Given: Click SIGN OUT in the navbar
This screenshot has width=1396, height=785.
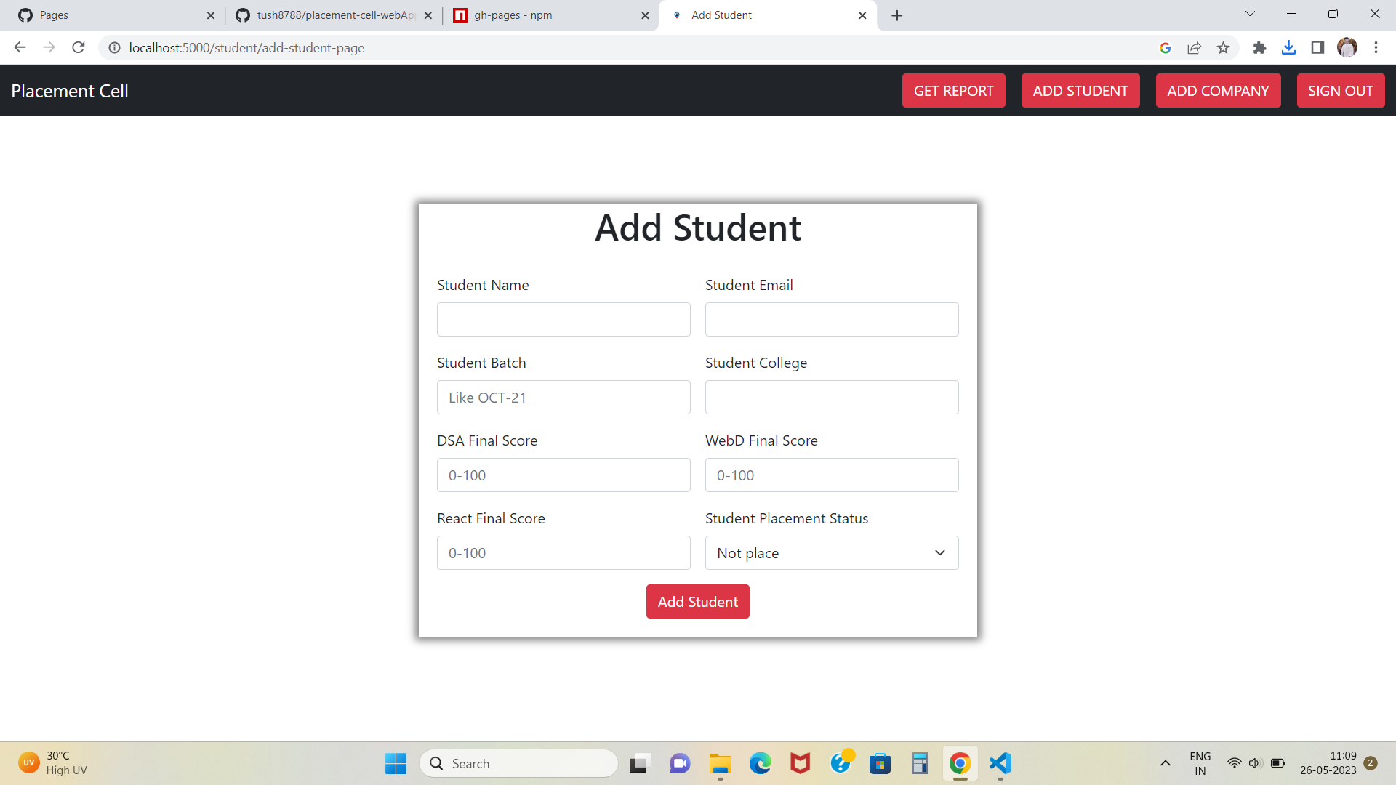Looking at the screenshot, I should click(1341, 90).
